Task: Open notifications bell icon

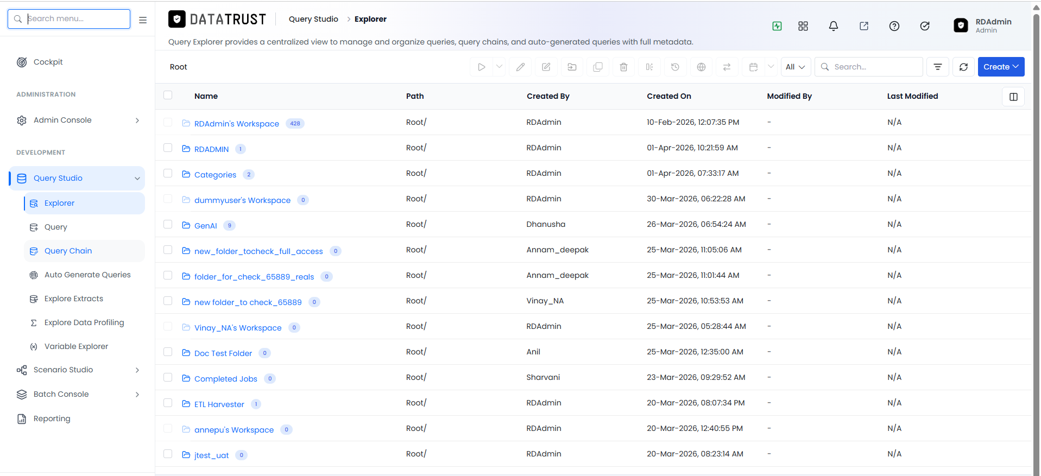Action: click(834, 26)
